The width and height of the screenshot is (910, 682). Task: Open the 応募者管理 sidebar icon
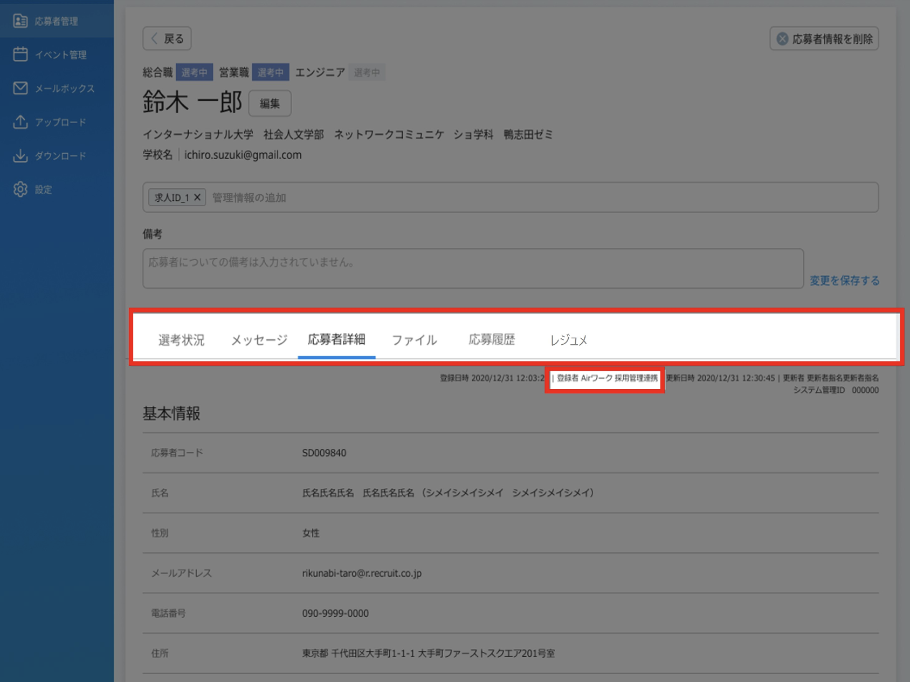20,21
